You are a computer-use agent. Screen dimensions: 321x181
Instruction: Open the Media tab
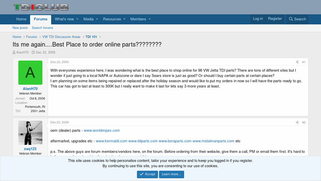88,19
